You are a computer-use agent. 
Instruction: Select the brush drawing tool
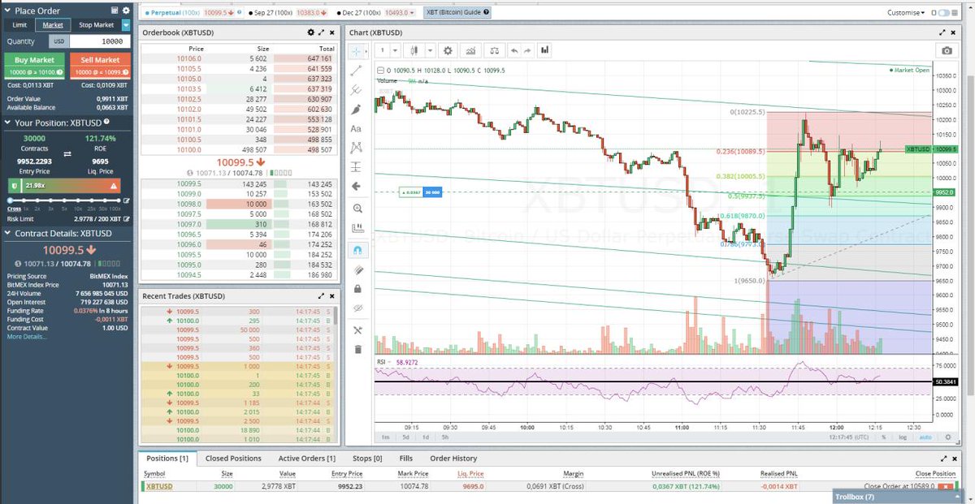[356, 110]
